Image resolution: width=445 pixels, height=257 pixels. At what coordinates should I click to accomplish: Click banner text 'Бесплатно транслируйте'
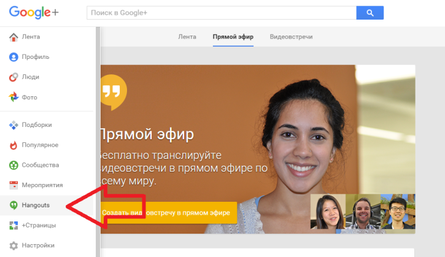click(x=160, y=155)
